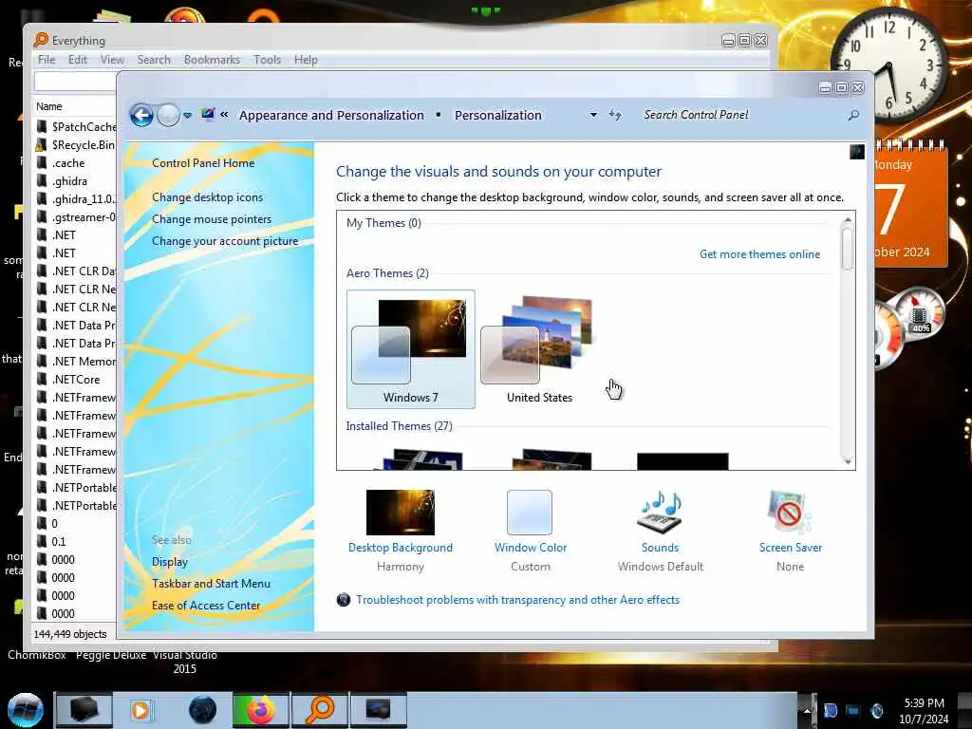Show previous locations via double-chevron breadcrumb
The height and width of the screenshot is (729, 972).
coord(224,115)
